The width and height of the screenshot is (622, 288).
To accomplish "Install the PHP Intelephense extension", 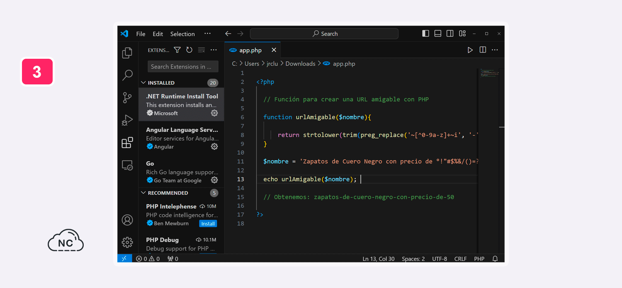I will tap(208, 223).
